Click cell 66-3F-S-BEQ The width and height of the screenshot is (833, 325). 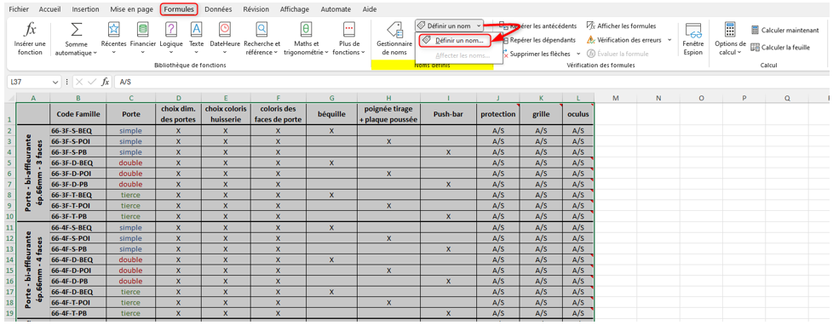tap(78, 130)
